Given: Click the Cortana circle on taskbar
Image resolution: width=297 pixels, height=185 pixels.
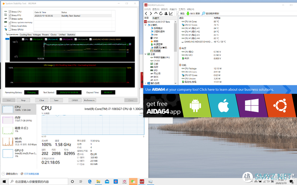Looking at the screenshot, I should 73,182.
